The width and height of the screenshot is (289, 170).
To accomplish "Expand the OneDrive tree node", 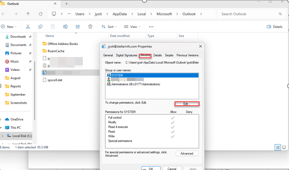I will point(1,120).
